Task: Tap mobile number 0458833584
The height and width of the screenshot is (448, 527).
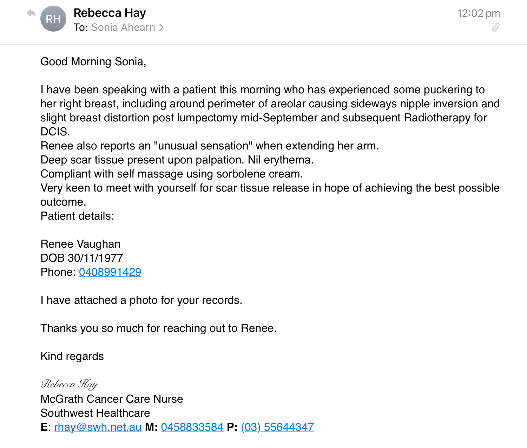Action: [192, 427]
